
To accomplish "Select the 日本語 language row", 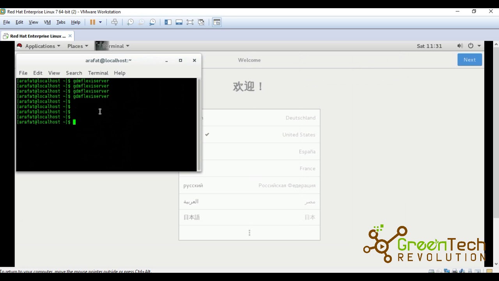I will [x=249, y=217].
